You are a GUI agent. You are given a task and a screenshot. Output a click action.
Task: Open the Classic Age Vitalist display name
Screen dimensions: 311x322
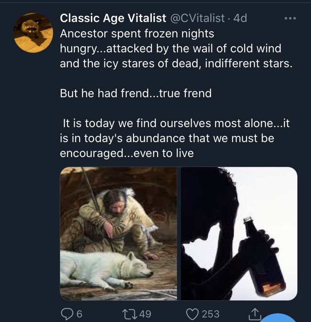click(x=113, y=18)
